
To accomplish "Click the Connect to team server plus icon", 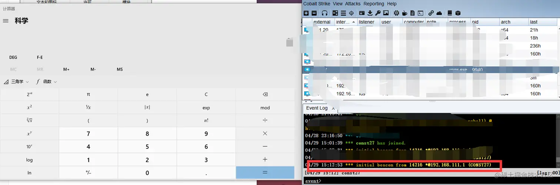I will click(306, 13).
